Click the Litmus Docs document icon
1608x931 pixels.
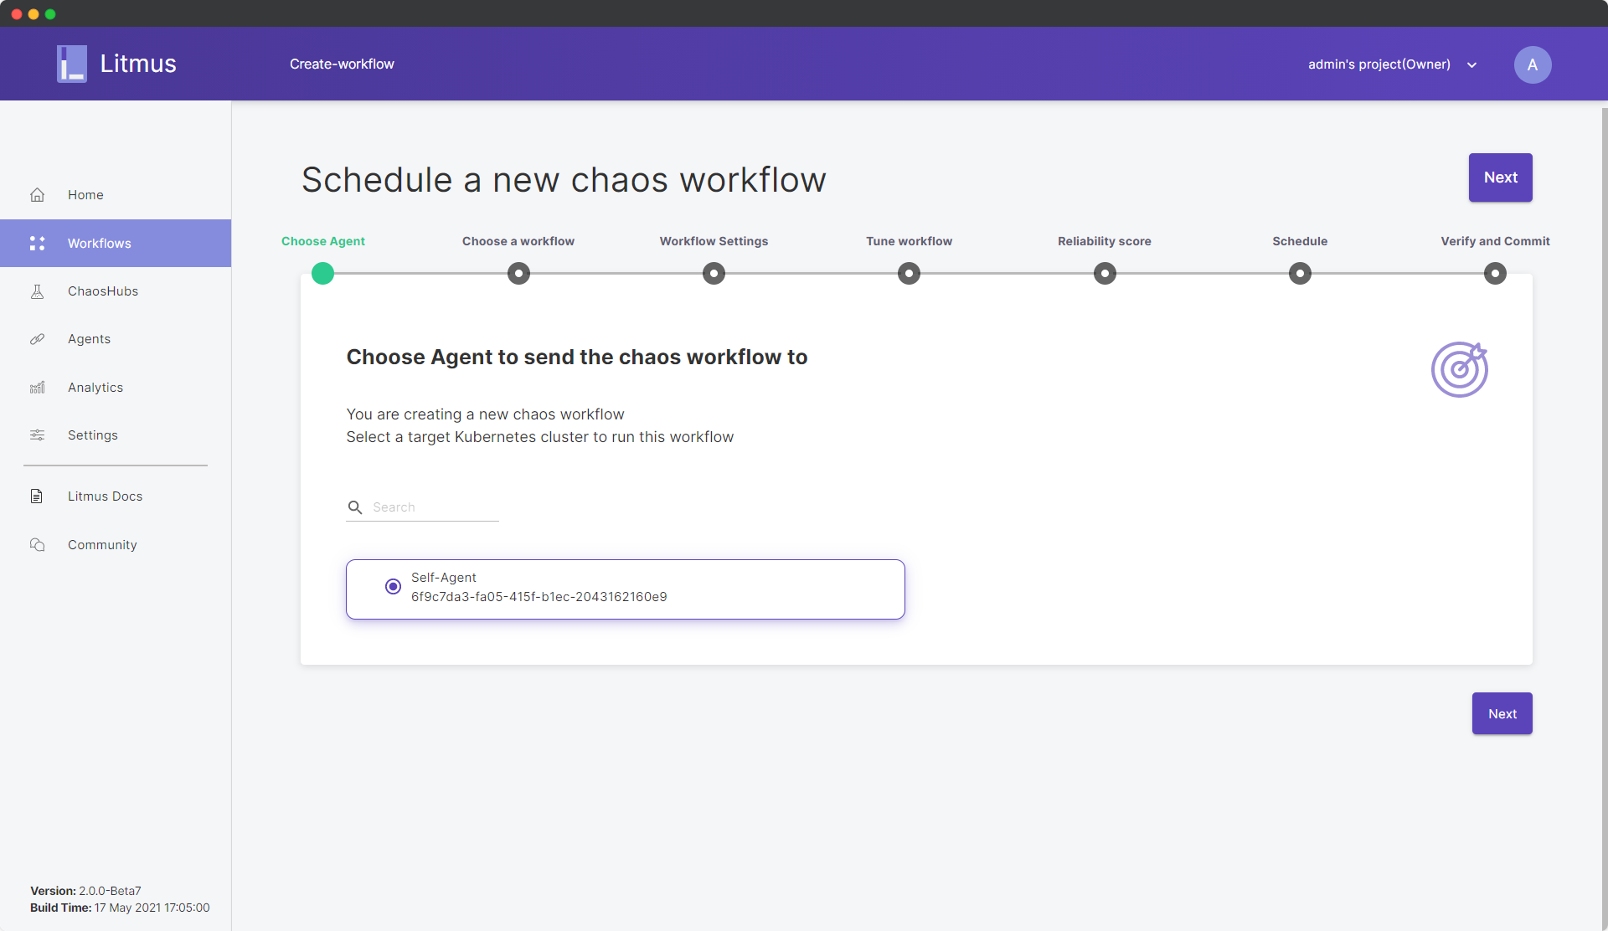[x=37, y=496]
